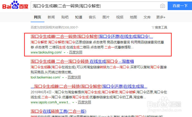Screen dimensions: 192x117
Task: Open 百度快照 for taokouling.com result
Action: pos(76,52)
